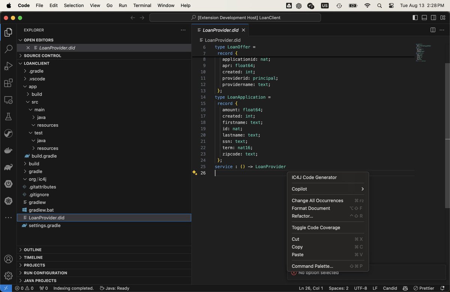
Task: Customize layout from title bar
Action: coord(443,18)
